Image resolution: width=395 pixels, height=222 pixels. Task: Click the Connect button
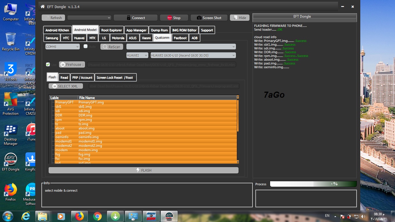(x=136, y=18)
